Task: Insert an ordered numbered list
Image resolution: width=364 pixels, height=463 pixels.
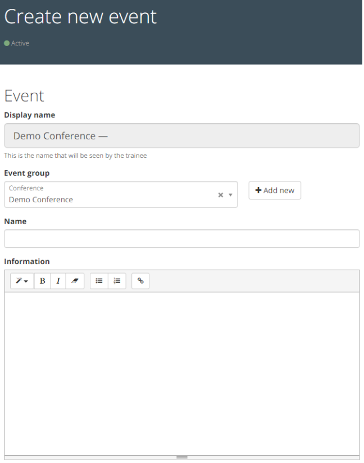Action: (117, 281)
